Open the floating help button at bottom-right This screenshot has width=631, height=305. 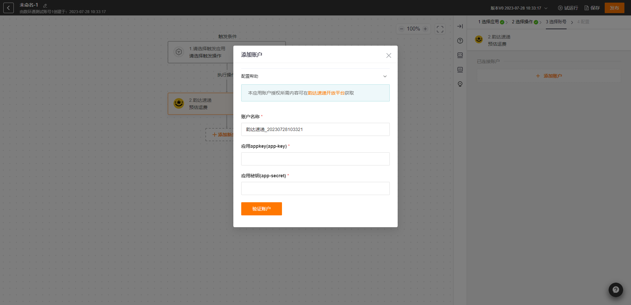tap(616, 290)
